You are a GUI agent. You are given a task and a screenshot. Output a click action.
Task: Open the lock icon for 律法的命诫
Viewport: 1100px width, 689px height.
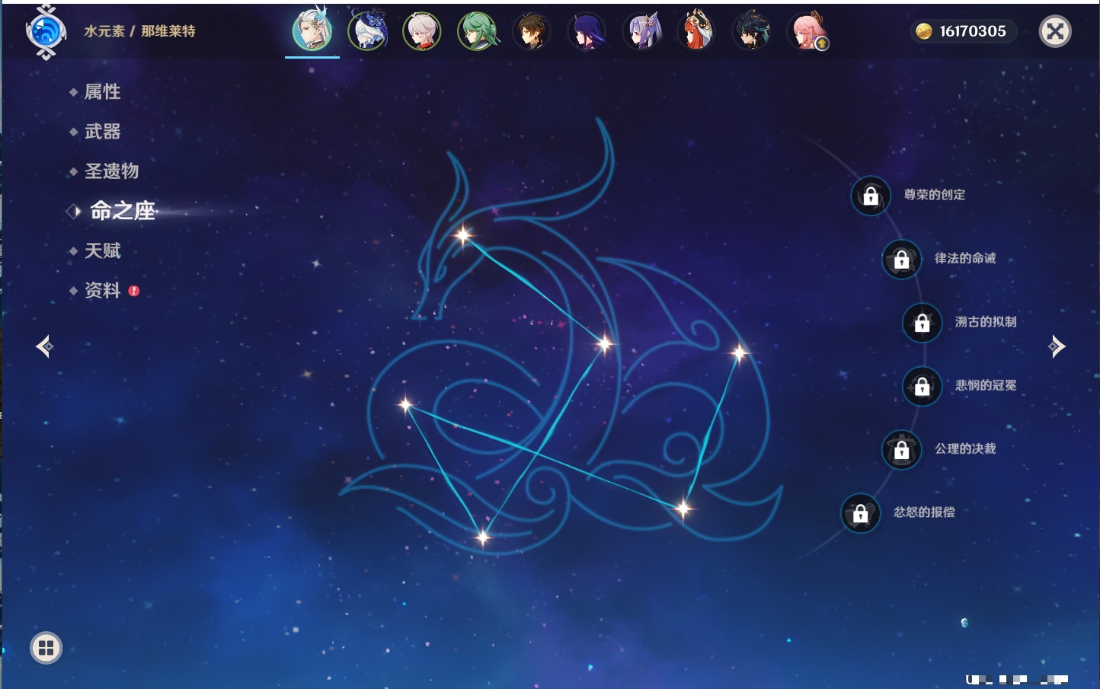902,259
